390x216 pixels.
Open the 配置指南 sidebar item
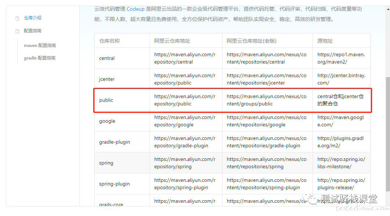coord(33,31)
